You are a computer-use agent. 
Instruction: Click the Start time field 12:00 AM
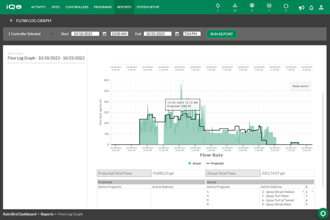click(x=119, y=34)
